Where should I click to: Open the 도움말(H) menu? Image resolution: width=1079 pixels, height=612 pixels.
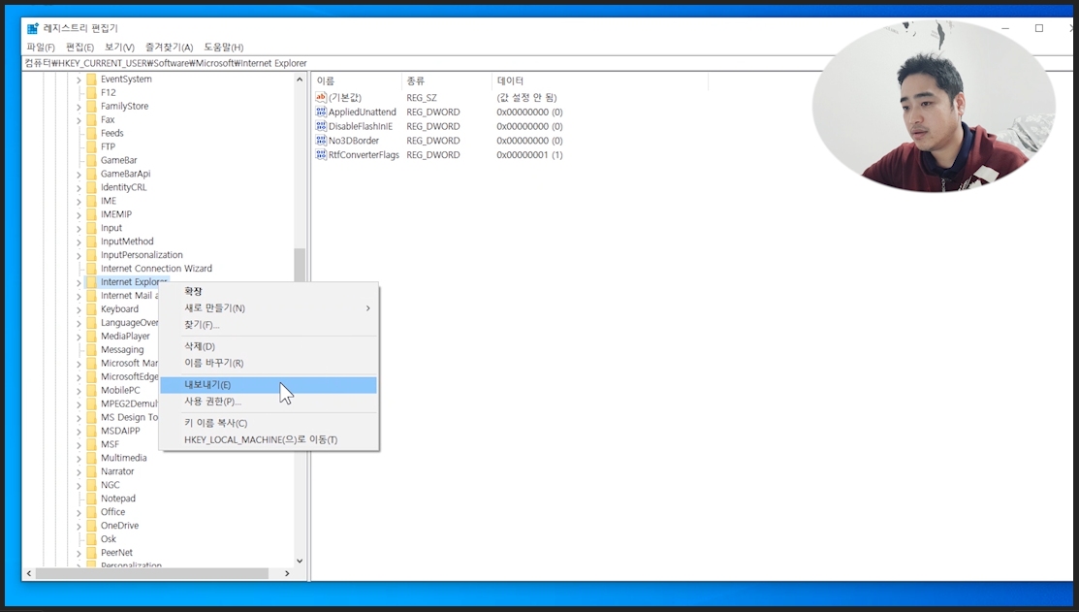click(x=224, y=47)
